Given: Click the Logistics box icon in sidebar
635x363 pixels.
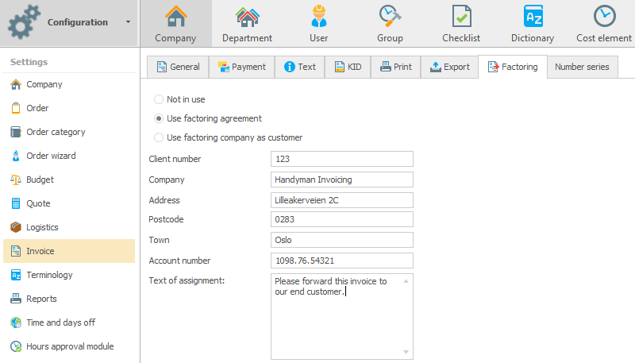Looking at the screenshot, I should tap(16, 227).
